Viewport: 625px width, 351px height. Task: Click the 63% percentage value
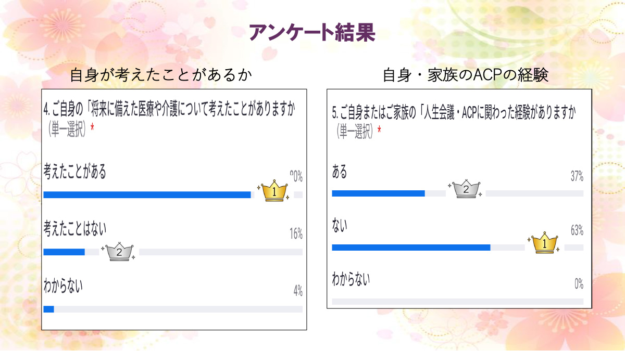577,231
